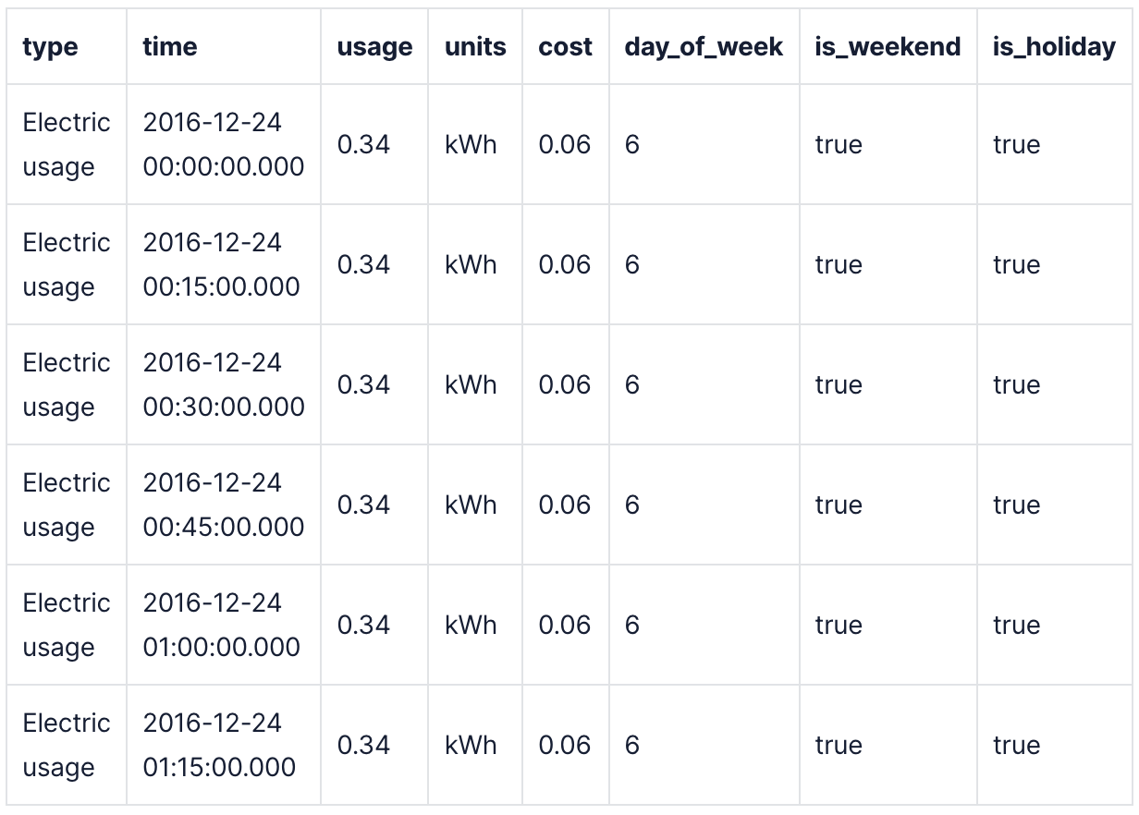
Task: Select the "cost" column header
Action: click(x=565, y=47)
